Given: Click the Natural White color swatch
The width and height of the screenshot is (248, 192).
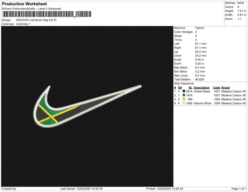Looking at the screenshot, I should 184,103.
